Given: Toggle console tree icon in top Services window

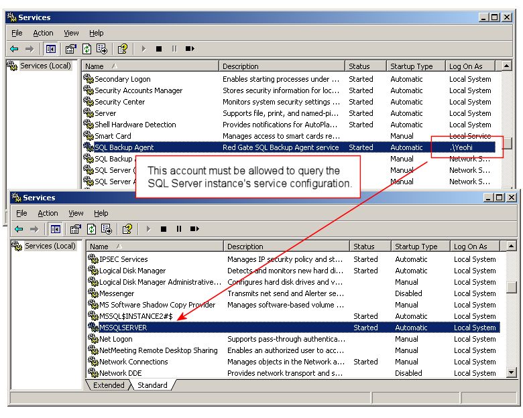Looking at the screenshot, I should click(51, 49).
